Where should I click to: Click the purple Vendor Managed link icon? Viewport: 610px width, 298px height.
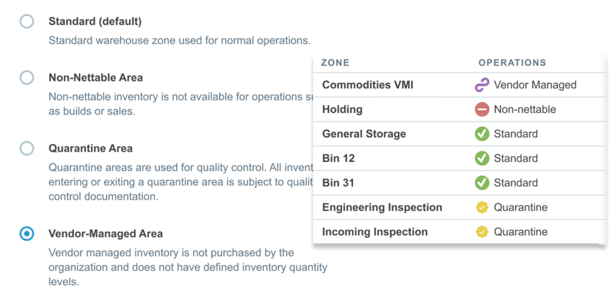(481, 85)
